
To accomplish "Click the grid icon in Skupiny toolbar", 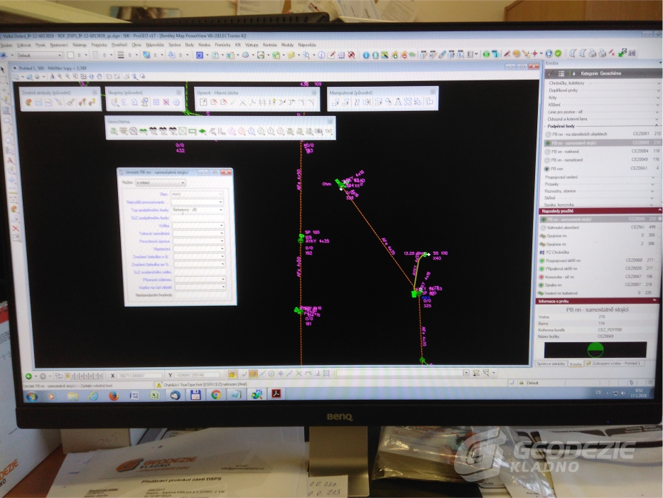I will [156, 102].
